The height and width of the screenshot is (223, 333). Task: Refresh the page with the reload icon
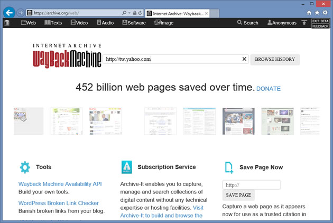(140, 13)
